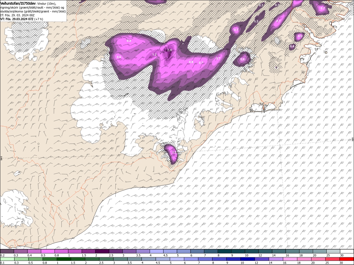Click the lavender swatch between 4 and 4.5, upper legend
Screen dimensions: 354x265
pyautogui.click(x=156, y=251)
